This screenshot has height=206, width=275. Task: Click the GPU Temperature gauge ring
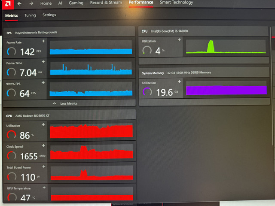click(12, 197)
